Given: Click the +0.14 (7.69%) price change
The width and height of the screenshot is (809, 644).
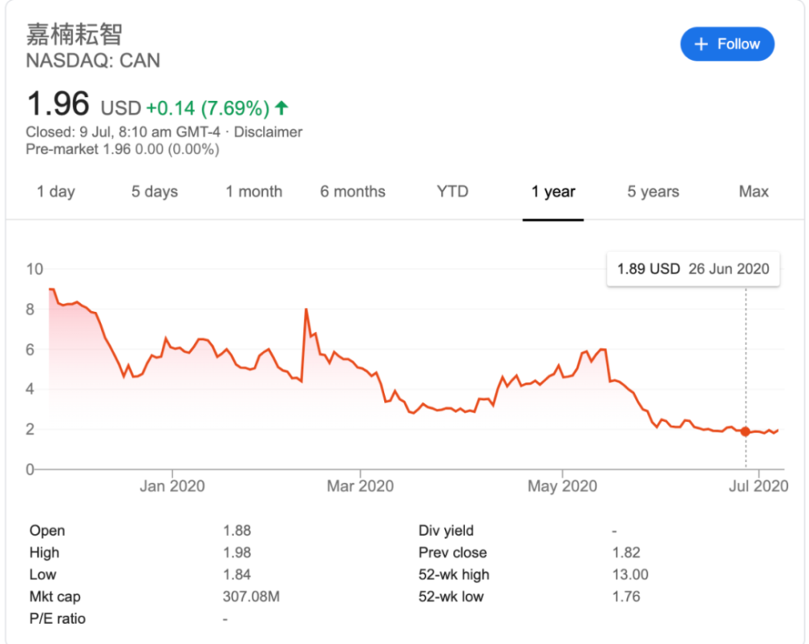Looking at the screenshot, I should tap(208, 108).
